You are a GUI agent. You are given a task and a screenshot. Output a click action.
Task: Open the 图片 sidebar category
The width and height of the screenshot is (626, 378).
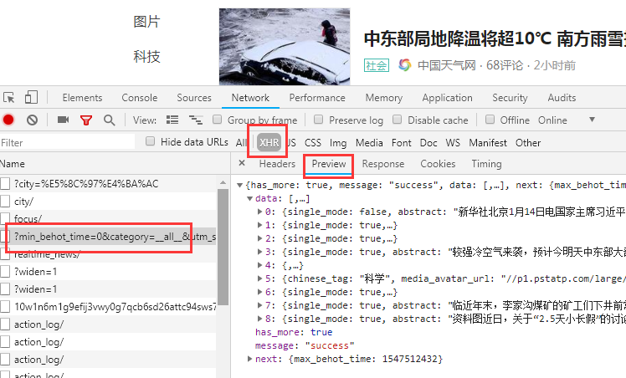point(146,21)
